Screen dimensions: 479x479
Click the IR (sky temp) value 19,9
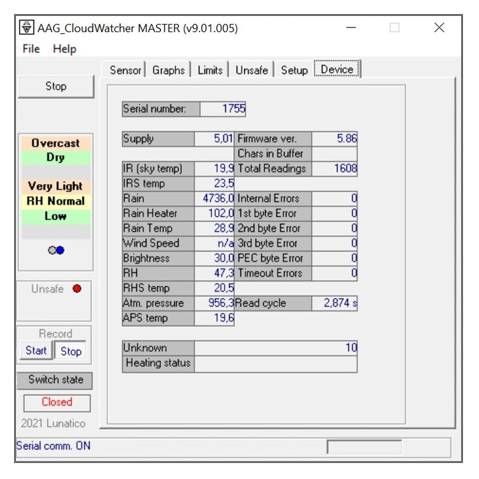point(214,169)
